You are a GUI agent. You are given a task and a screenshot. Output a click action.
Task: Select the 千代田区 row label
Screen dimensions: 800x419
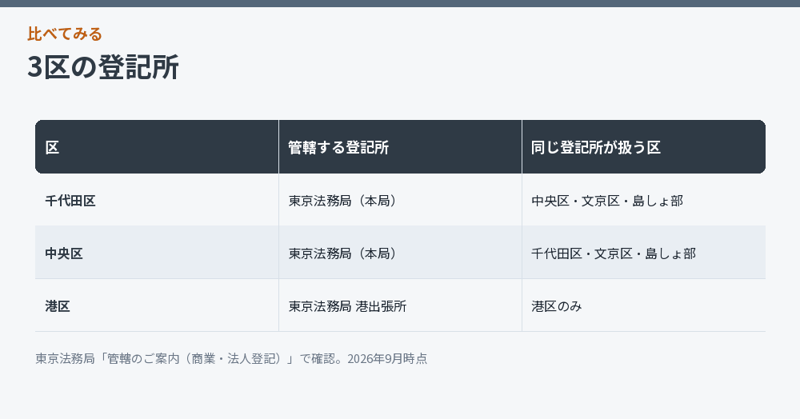pyautogui.click(x=70, y=201)
